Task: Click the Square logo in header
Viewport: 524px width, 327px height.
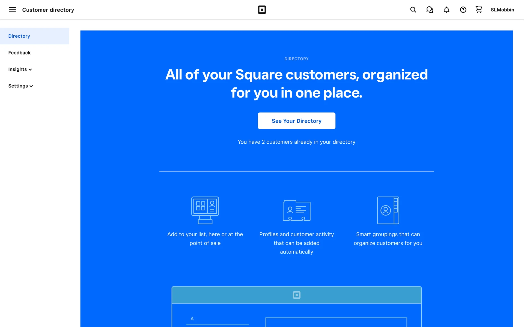Action: pos(262,10)
